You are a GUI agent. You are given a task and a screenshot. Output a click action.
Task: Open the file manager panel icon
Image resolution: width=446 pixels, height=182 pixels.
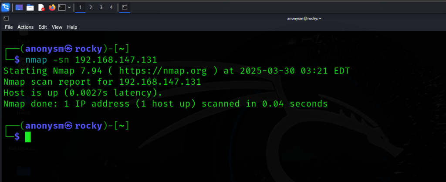click(x=30, y=8)
